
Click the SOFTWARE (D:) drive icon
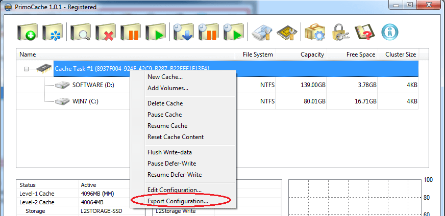62,85
